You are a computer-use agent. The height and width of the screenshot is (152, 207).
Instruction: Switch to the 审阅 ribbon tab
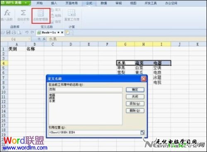(119, 3)
